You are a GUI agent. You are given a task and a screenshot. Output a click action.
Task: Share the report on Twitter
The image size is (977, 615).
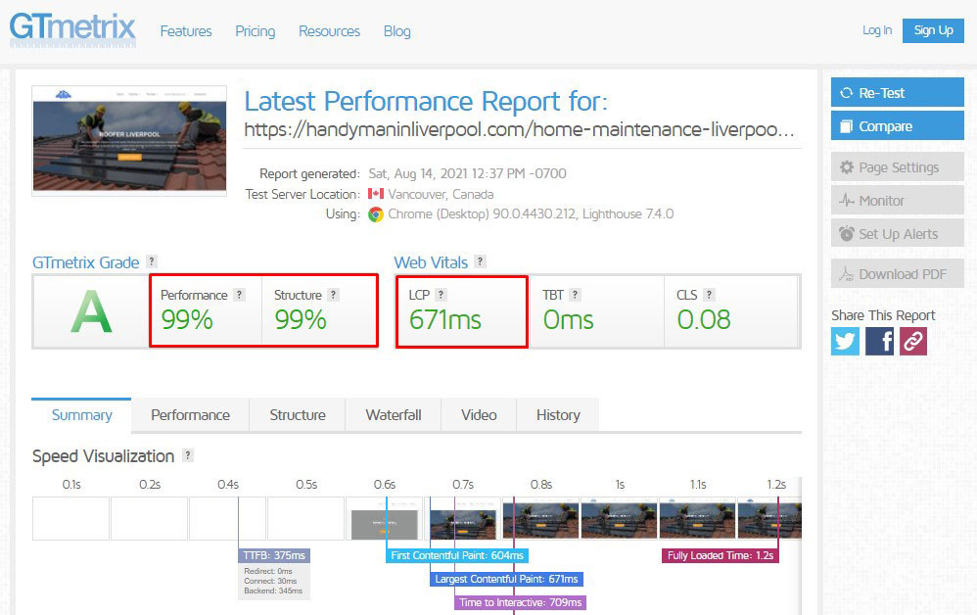[x=844, y=341]
